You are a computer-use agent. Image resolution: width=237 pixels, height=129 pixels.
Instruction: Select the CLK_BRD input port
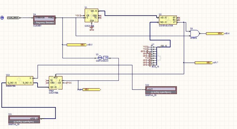point(13,18)
